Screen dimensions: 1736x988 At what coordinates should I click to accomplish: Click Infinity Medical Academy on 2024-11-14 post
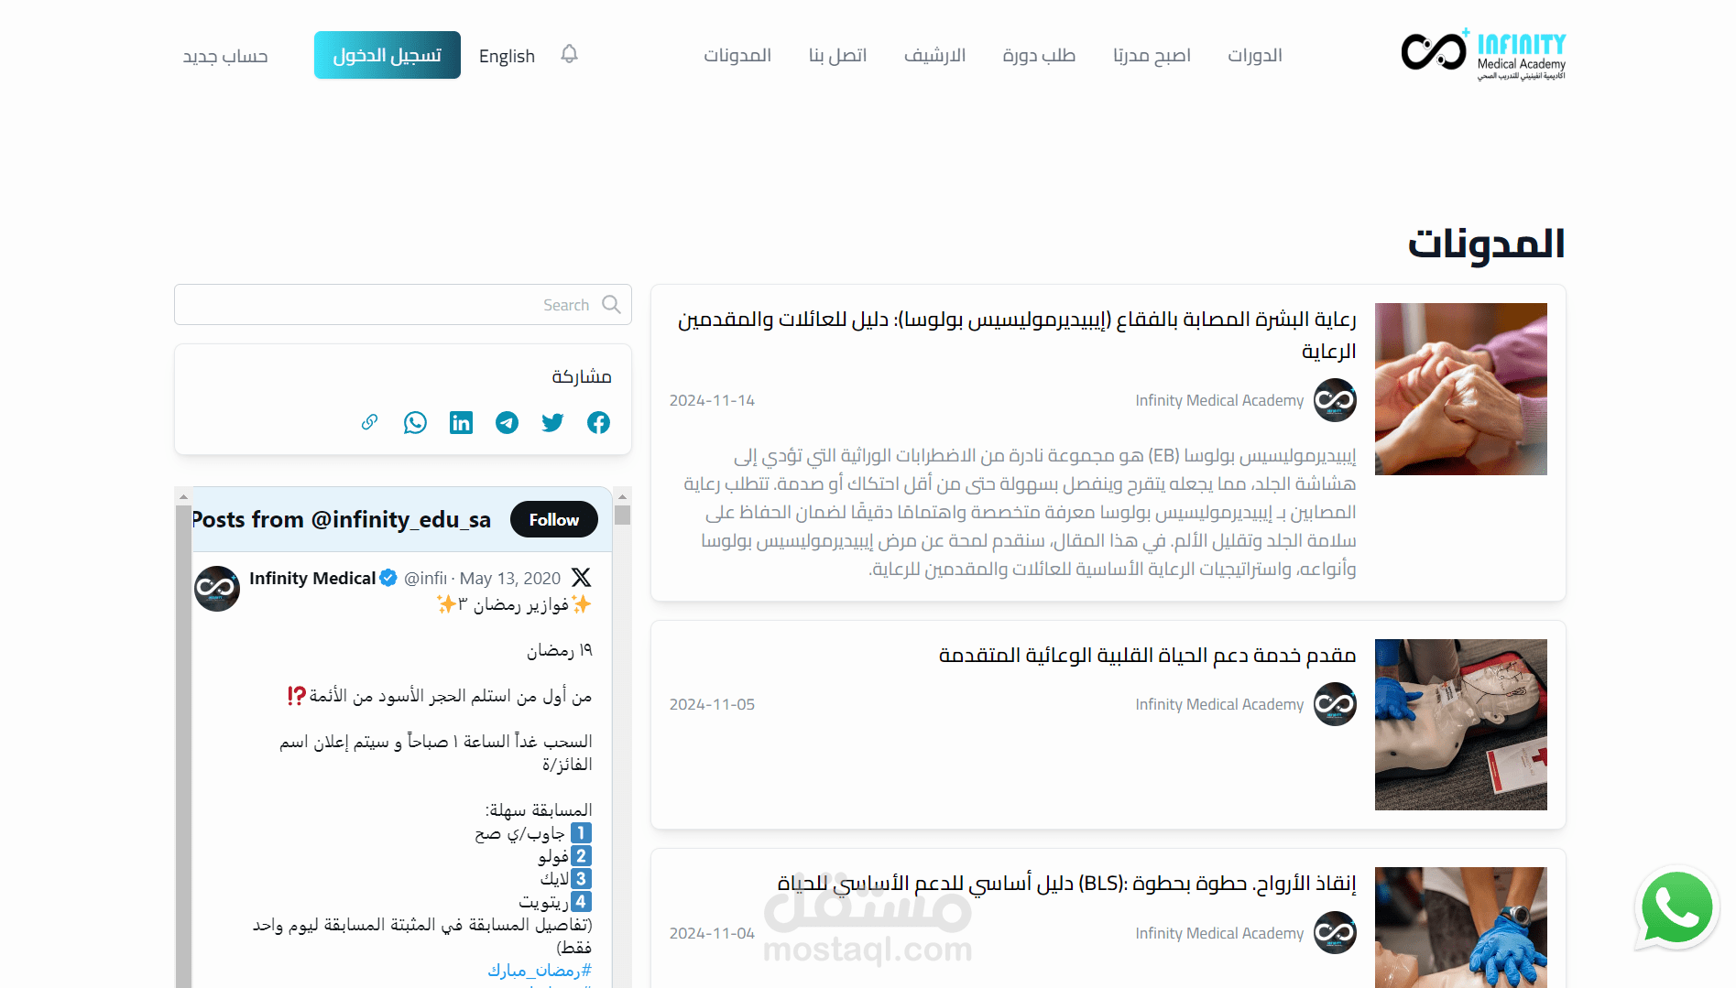coord(1219,400)
